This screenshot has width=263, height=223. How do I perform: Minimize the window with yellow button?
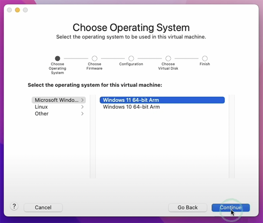click(x=18, y=10)
